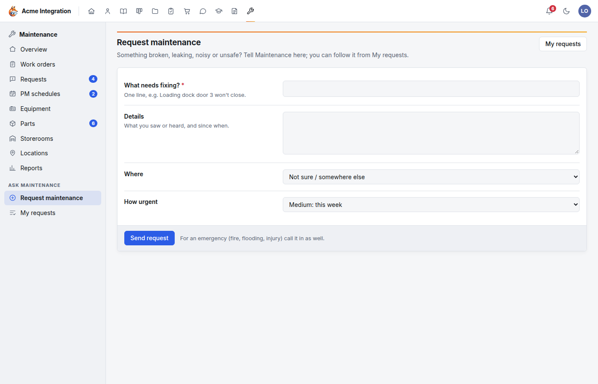The width and height of the screenshot is (598, 384).
Task: Open Parts in the sidebar
Action: 53,124
